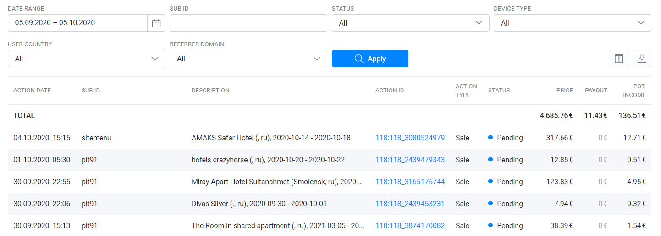Click the Price column header
Image resolution: width=661 pixels, height=236 pixels.
click(565, 91)
